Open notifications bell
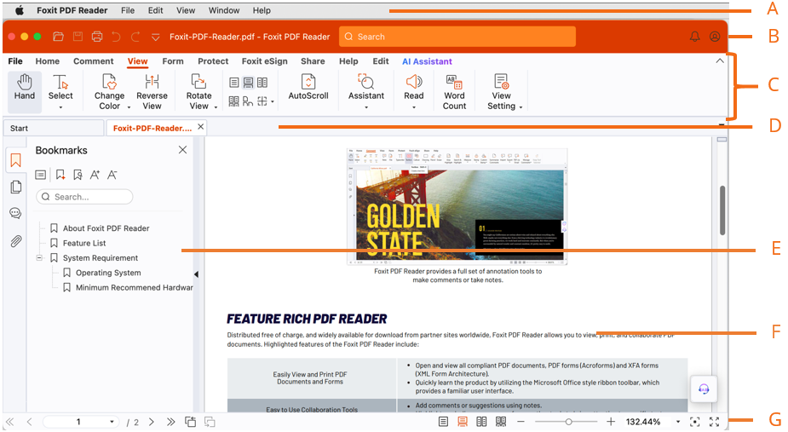Screen dimensions: 788x432 694,37
